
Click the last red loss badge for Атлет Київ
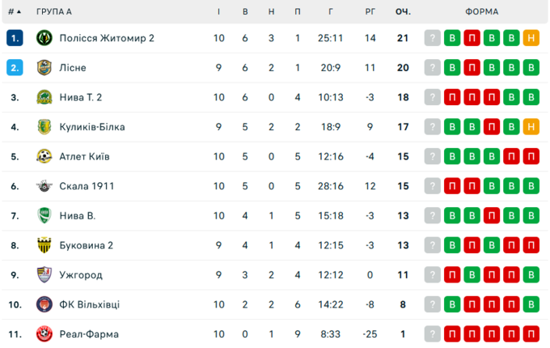531,156
